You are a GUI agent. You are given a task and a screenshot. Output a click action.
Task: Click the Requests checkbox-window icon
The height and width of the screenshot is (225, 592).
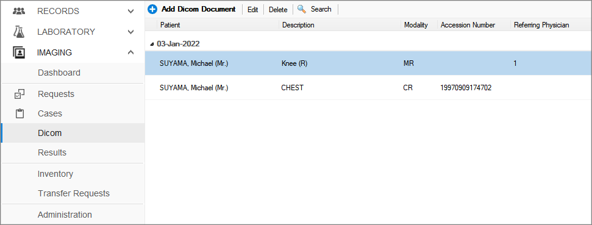coord(20,94)
